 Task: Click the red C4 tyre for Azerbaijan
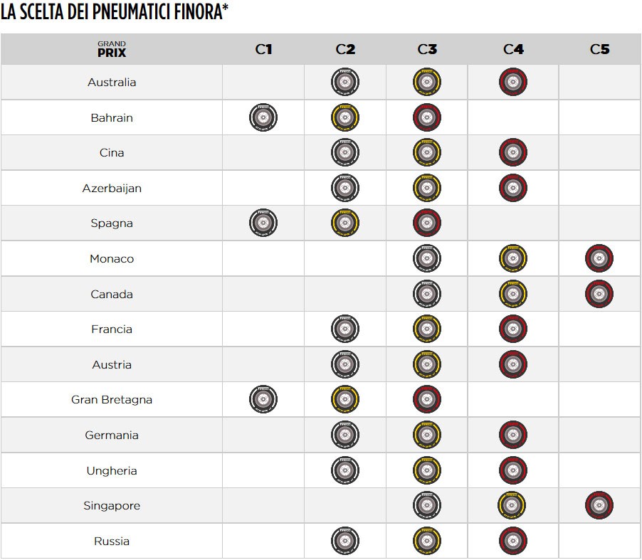click(x=512, y=188)
